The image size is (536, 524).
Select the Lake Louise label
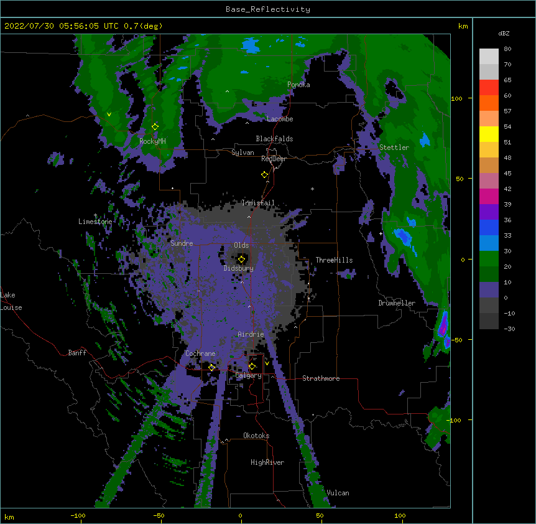pyautogui.click(x=11, y=301)
